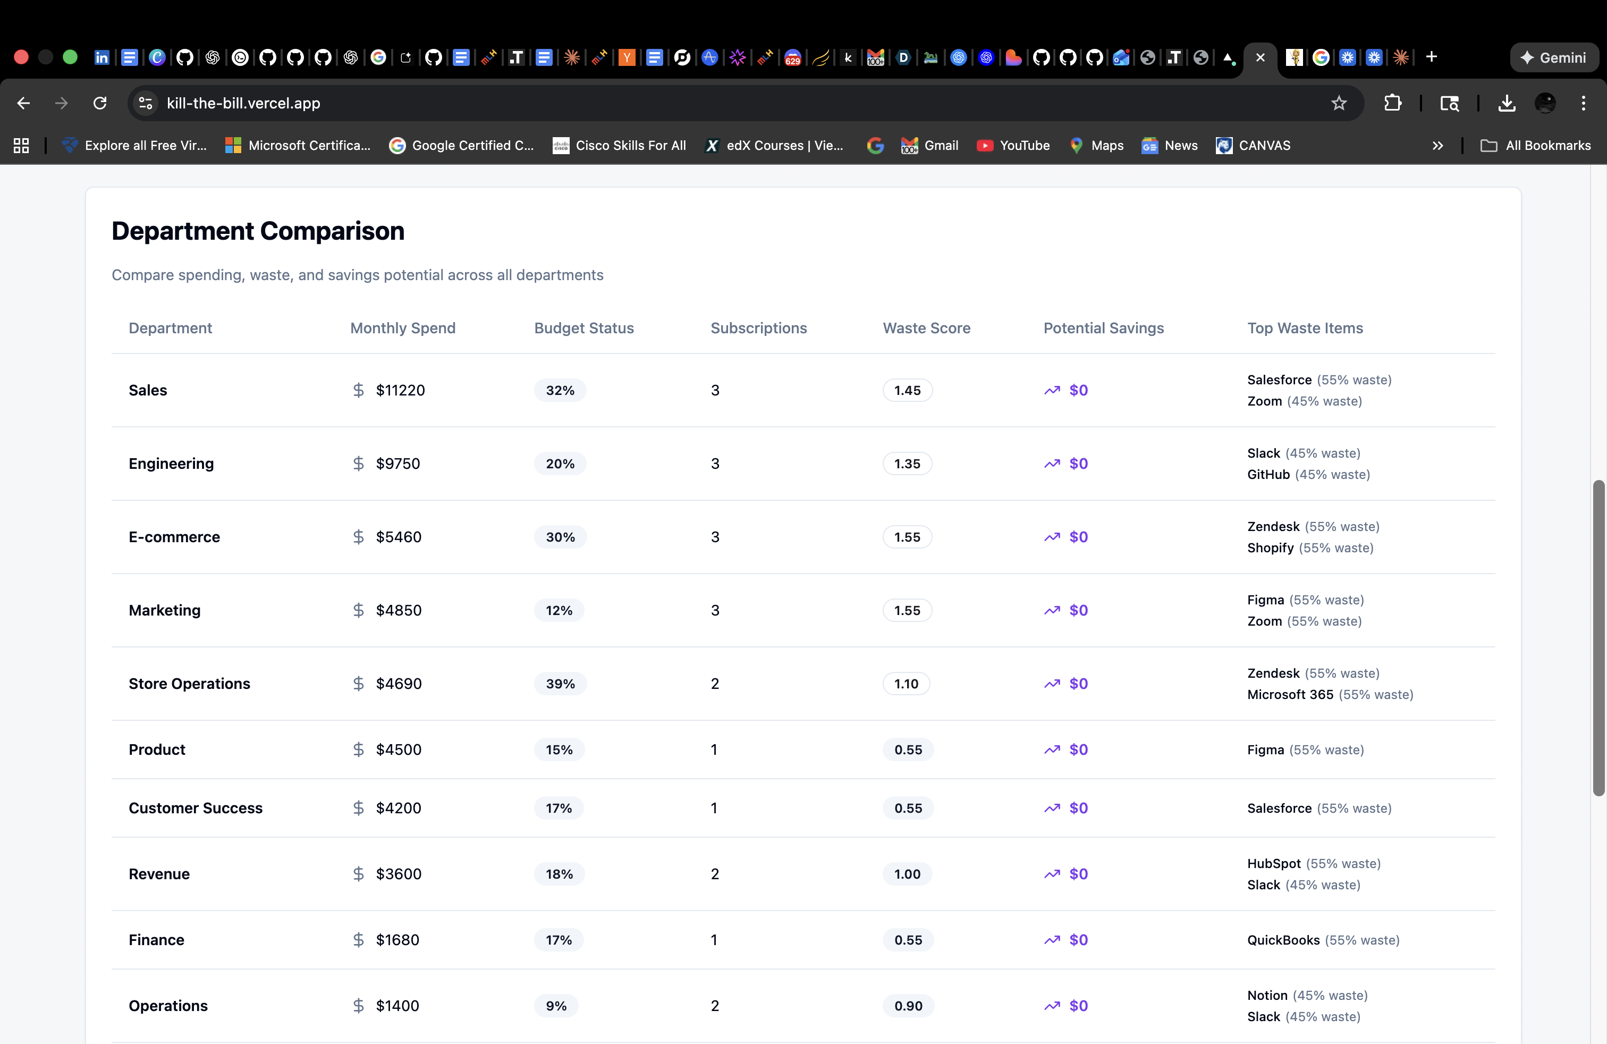The image size is (1607, 1044).
Task: Open All Bookmarks folder
Action: click(1535, 145)
